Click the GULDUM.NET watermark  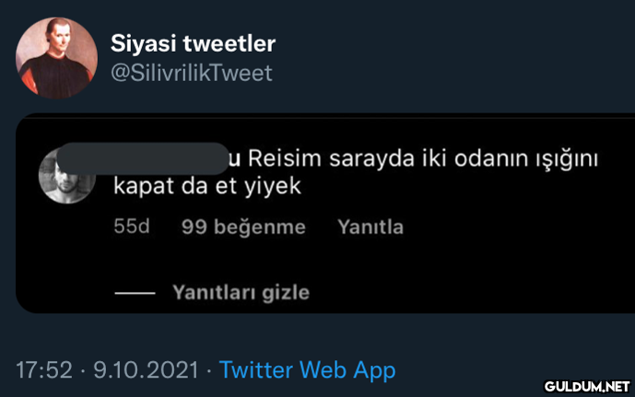pyautogui.click(x=587, y=387)
